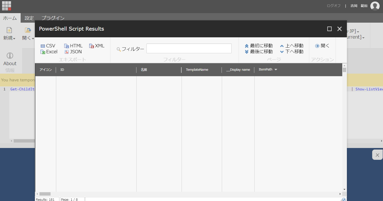Click the results scrollbar up arrow
Viewport: 383px width, 201px height.
click(x=344, y=65)
